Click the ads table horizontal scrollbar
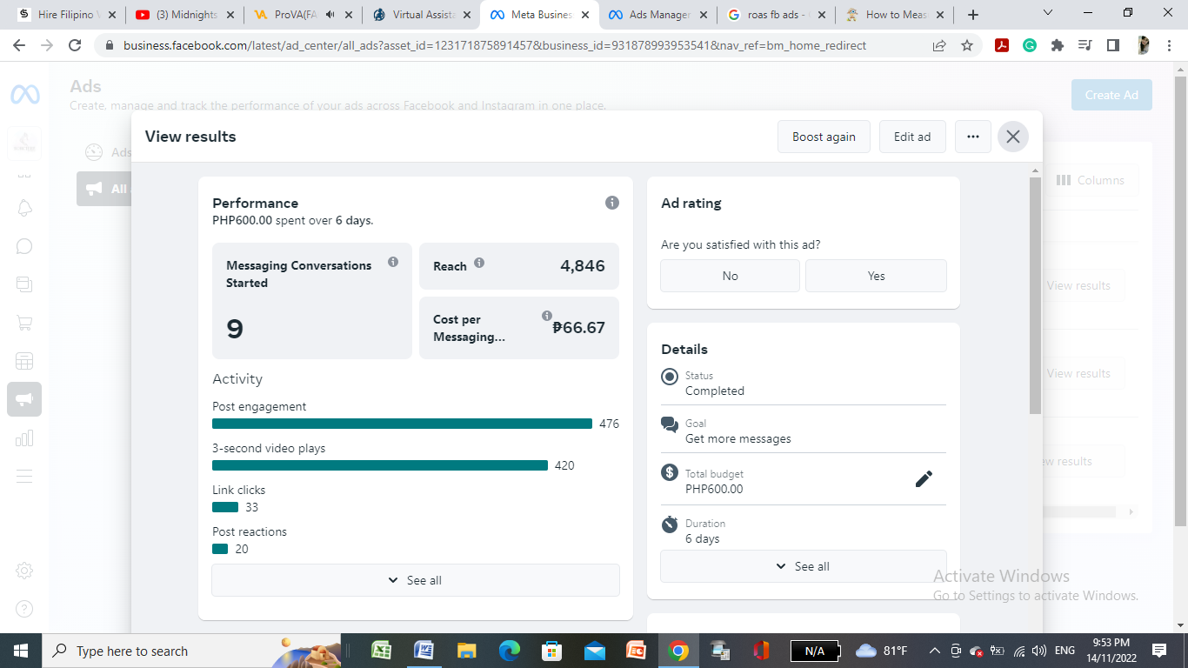1188x668 pixels. (1078, 512)
